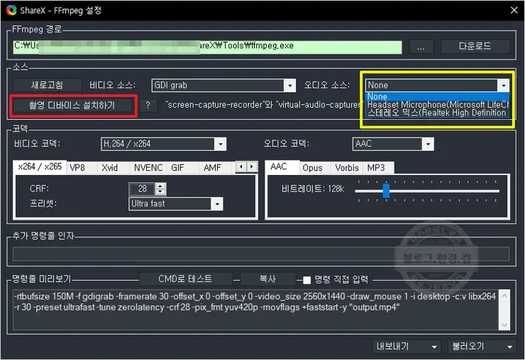Decrease CRF value with down arrow
Screen dimensions: 525x360
pos(161,192)
